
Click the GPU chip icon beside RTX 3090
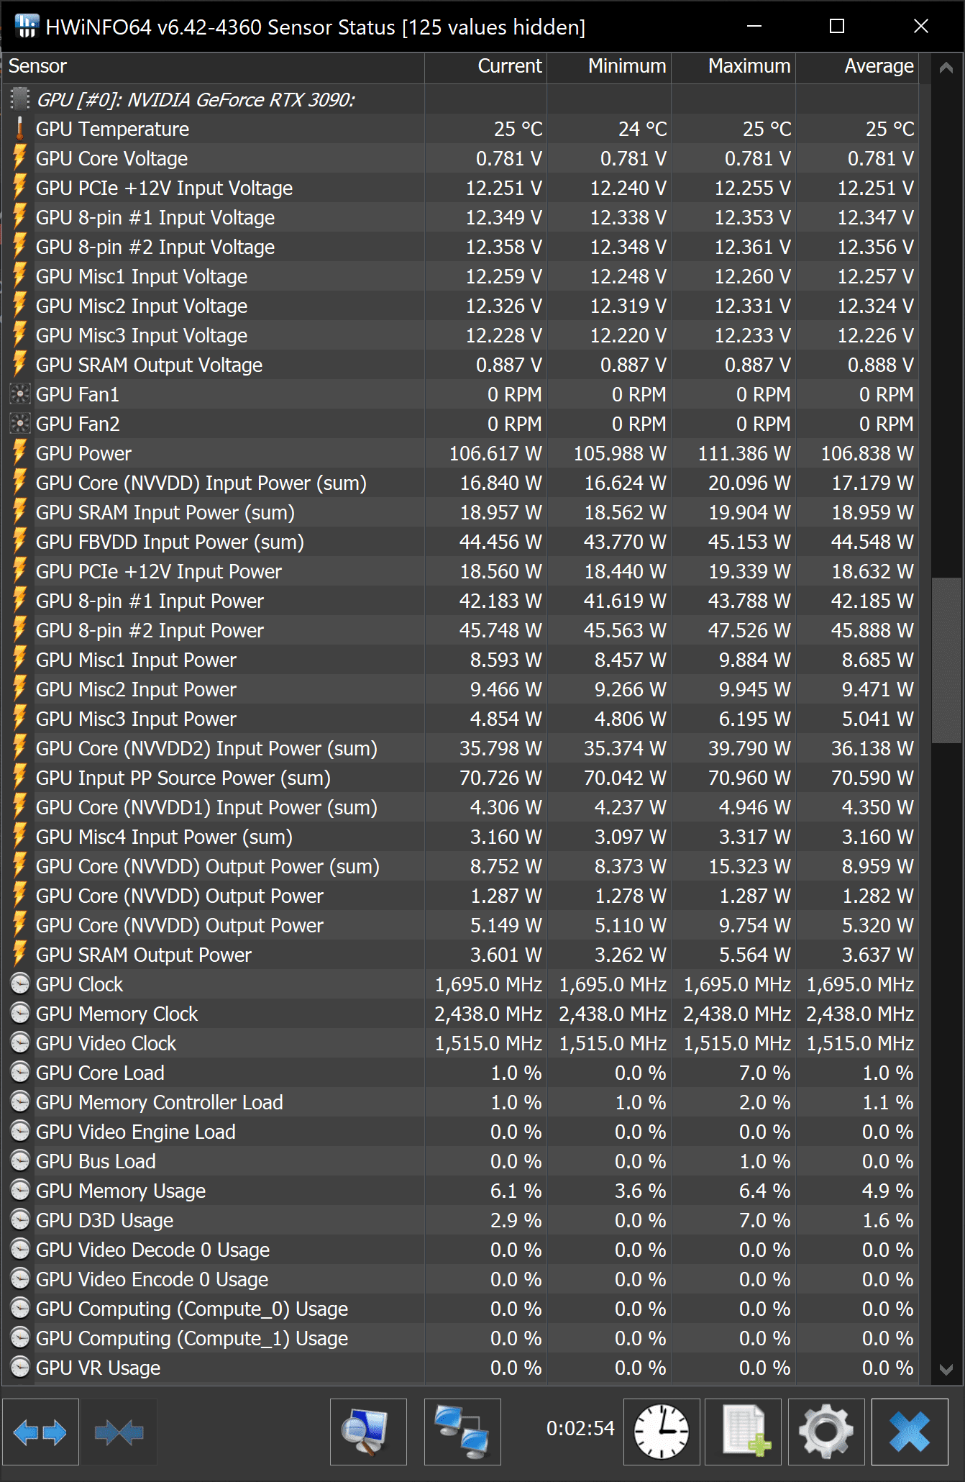pyautogui.click(x=20, y=99)
